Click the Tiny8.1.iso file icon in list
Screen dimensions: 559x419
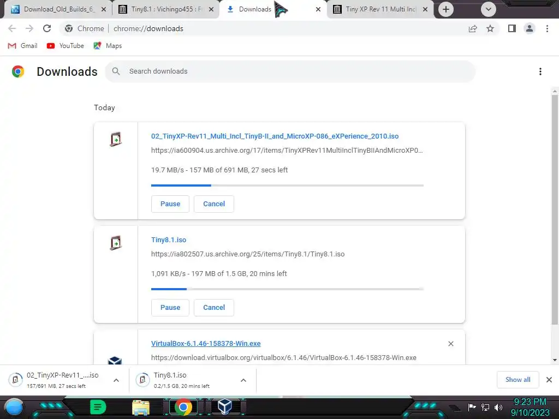116,243
